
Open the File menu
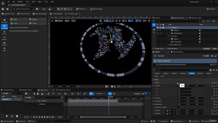[x=9, y=2]
